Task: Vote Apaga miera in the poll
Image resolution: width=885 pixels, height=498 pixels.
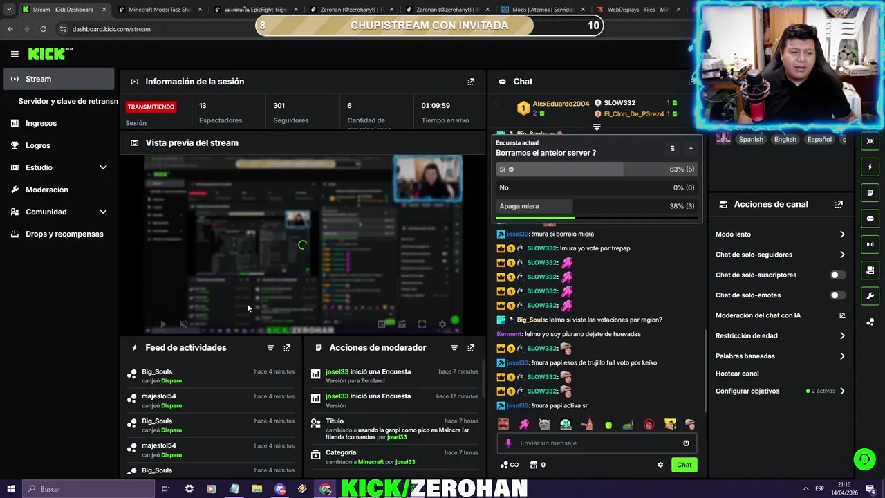Action: pos(597,206)
